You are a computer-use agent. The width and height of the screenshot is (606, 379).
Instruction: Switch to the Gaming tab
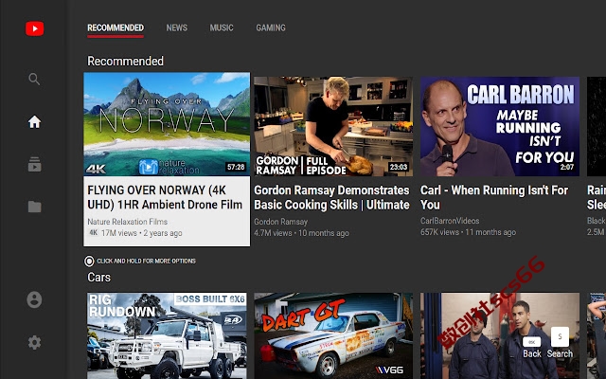point(271,27)
